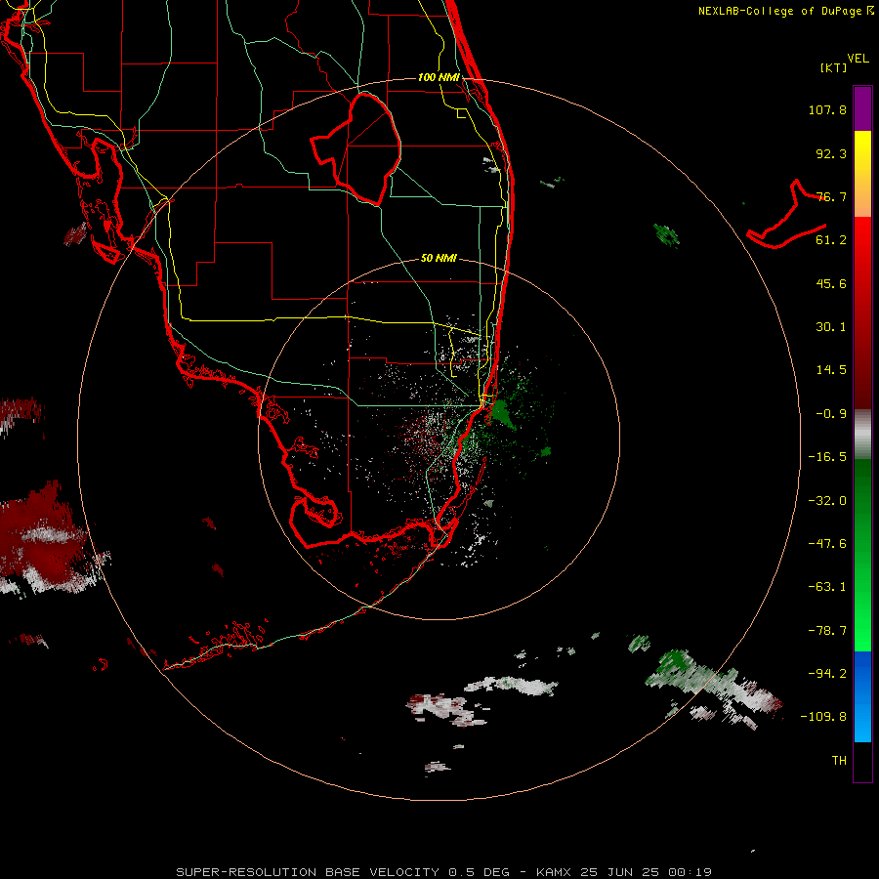Click the 61.2 velocity scale value
The height and width of the screenshot is (879, 879).
tap(831, 240)
